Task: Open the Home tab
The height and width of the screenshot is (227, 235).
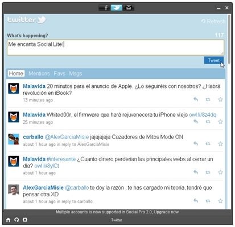Action: (x=16, y=73)
